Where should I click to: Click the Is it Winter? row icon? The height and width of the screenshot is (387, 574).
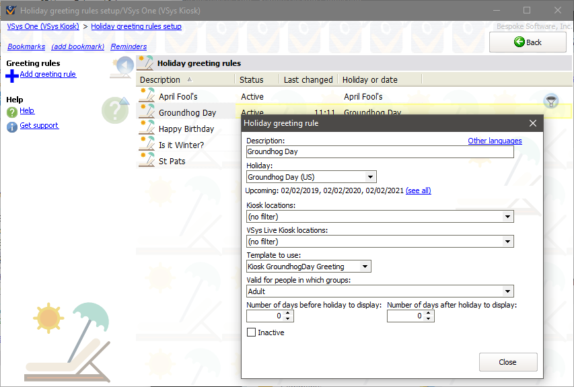pos(147,145)
